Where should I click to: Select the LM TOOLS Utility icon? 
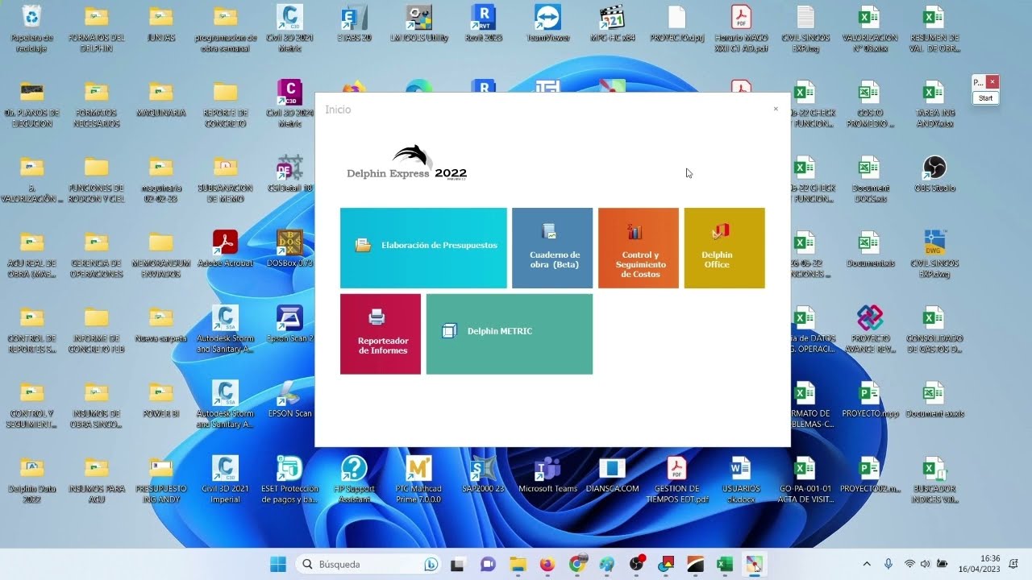tap(419, 23)
